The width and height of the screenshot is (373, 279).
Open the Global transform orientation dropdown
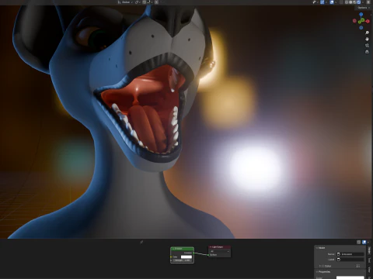(x=125, y=2)
